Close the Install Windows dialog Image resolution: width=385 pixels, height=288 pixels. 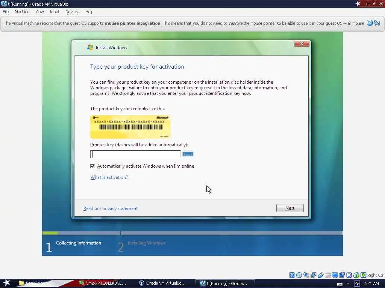(302, 43)
